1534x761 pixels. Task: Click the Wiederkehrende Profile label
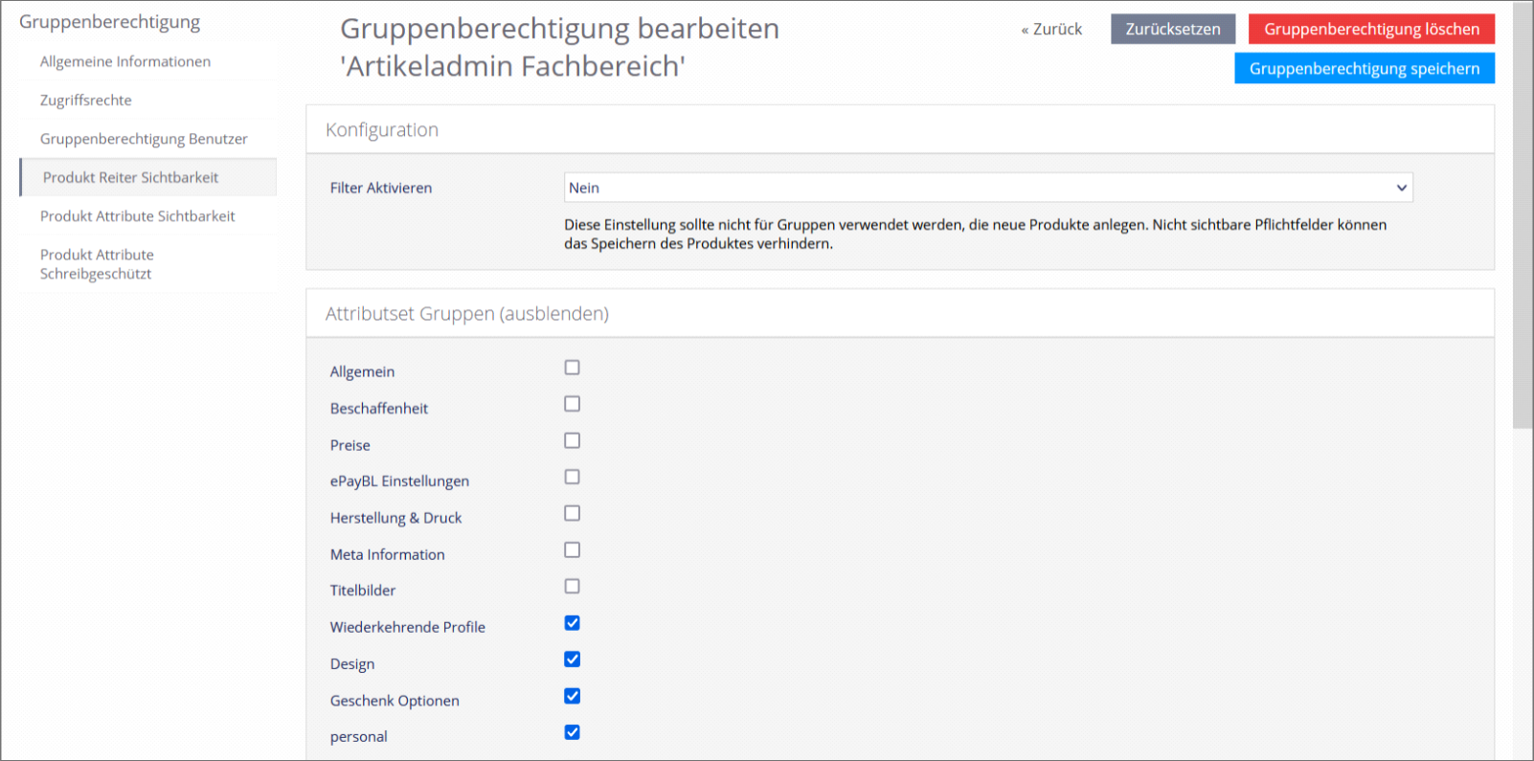click(x=408, y=627)
